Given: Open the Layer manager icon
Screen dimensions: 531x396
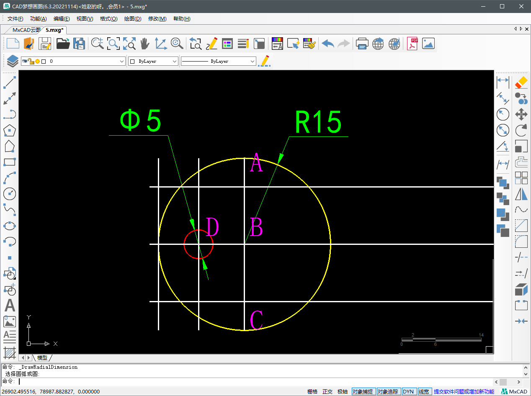Looking at the screenshot, I should pyautogui.click(x=13, y=61).
